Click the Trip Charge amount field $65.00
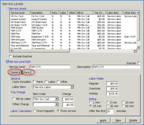144x125 pixels. (x=68, y=99)
